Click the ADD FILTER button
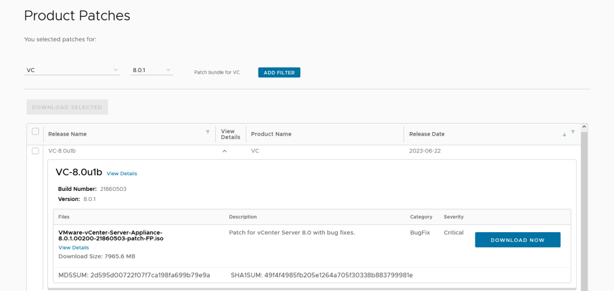 click(279, 73)
